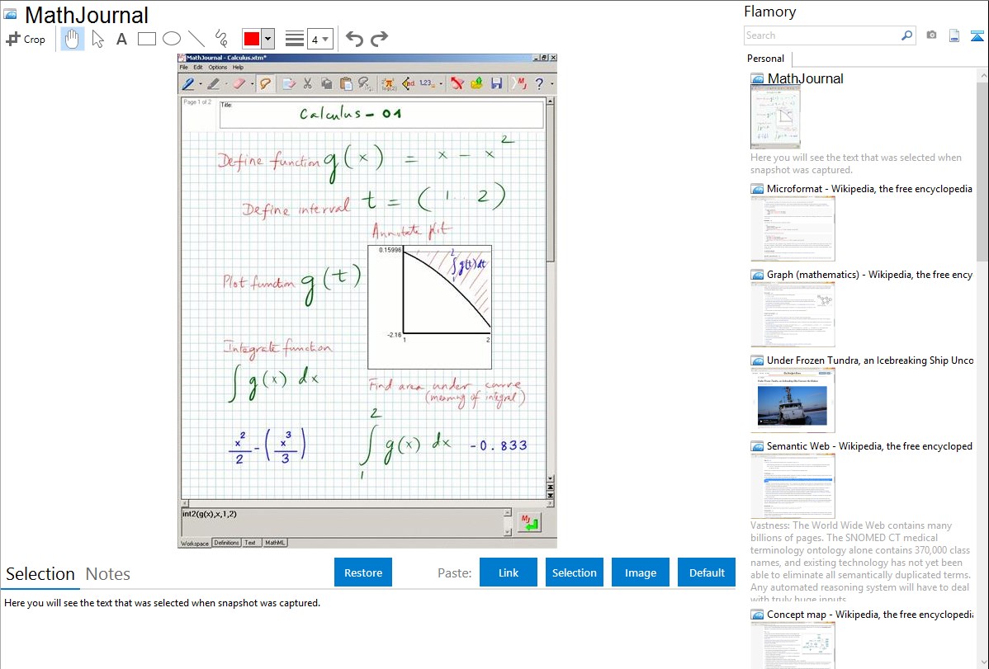Select the Crop tool
Screen dimensions: 989x669
[x=26, y=39]
